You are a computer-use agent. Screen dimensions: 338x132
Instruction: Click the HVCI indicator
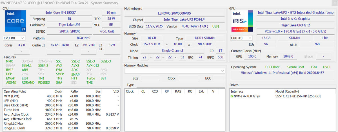tap(326, 67)
